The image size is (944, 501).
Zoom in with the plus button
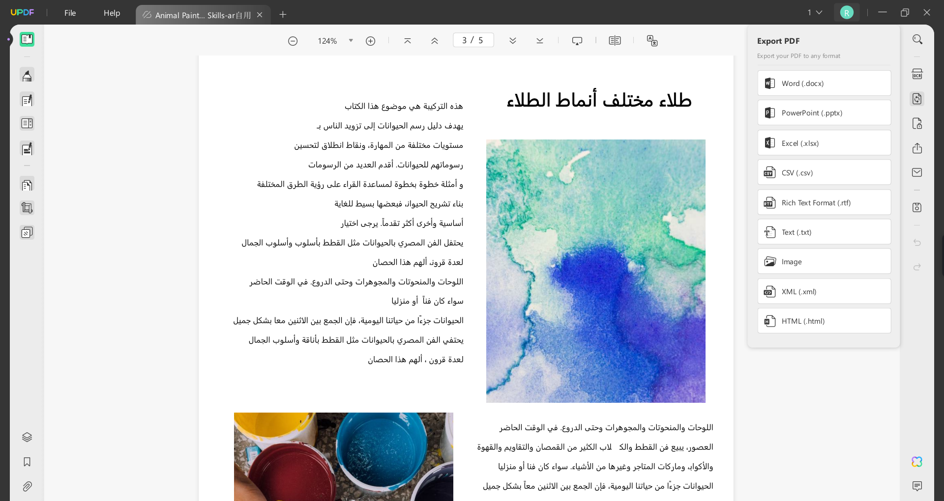371,41
